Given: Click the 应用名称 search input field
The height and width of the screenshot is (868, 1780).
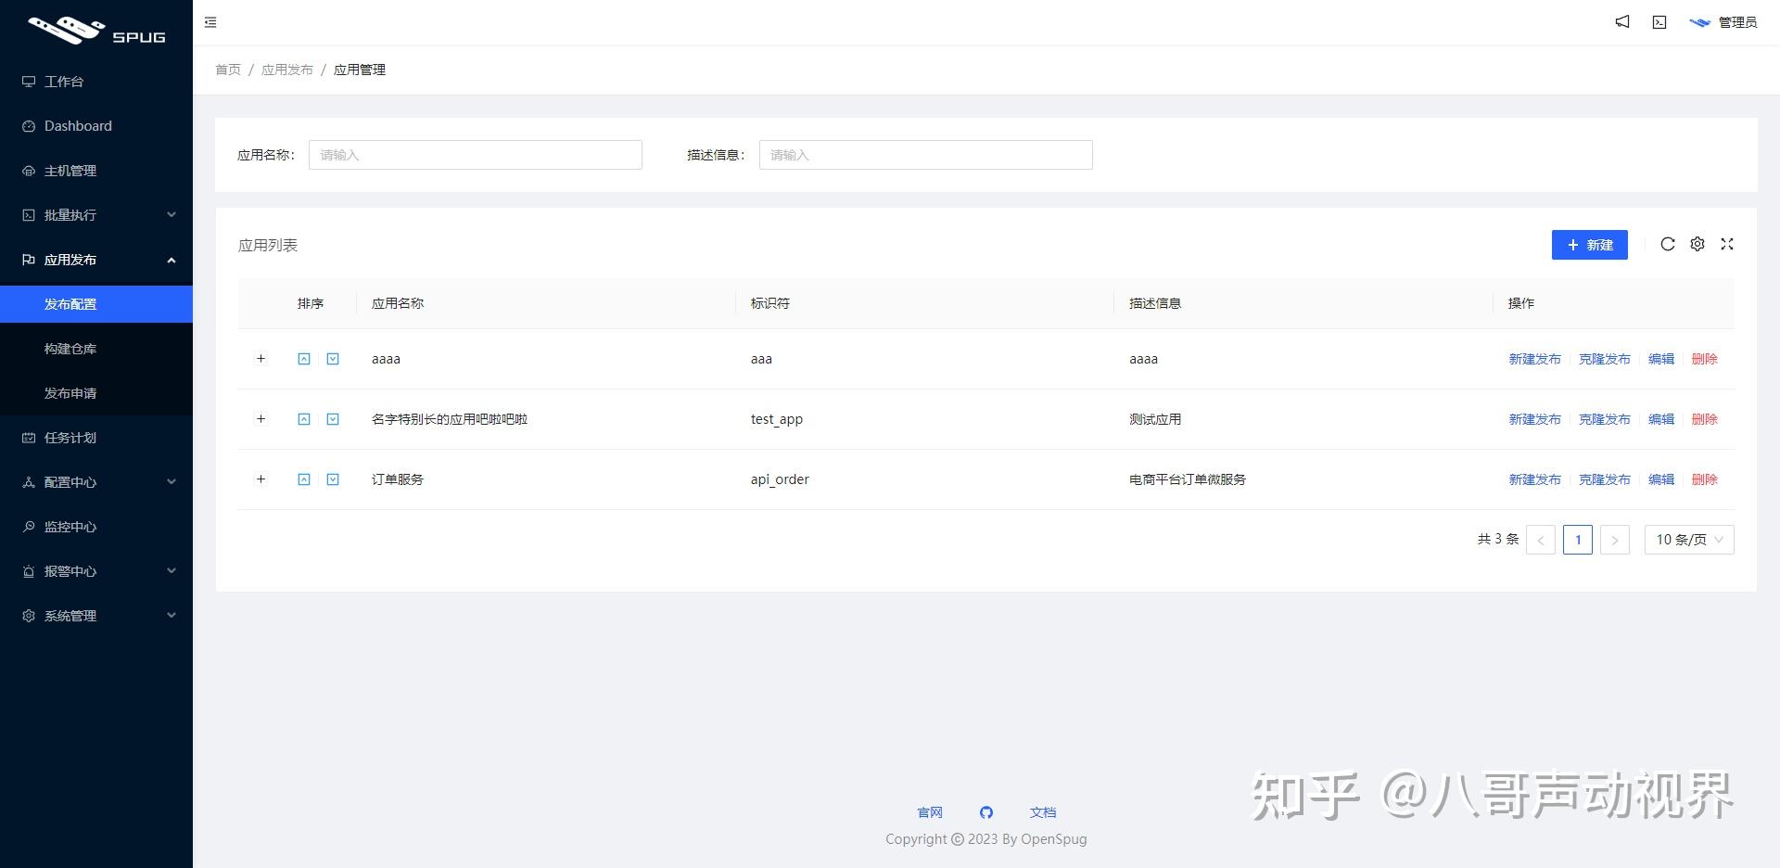Looking at the screenshot, I should tap(475, 155).
